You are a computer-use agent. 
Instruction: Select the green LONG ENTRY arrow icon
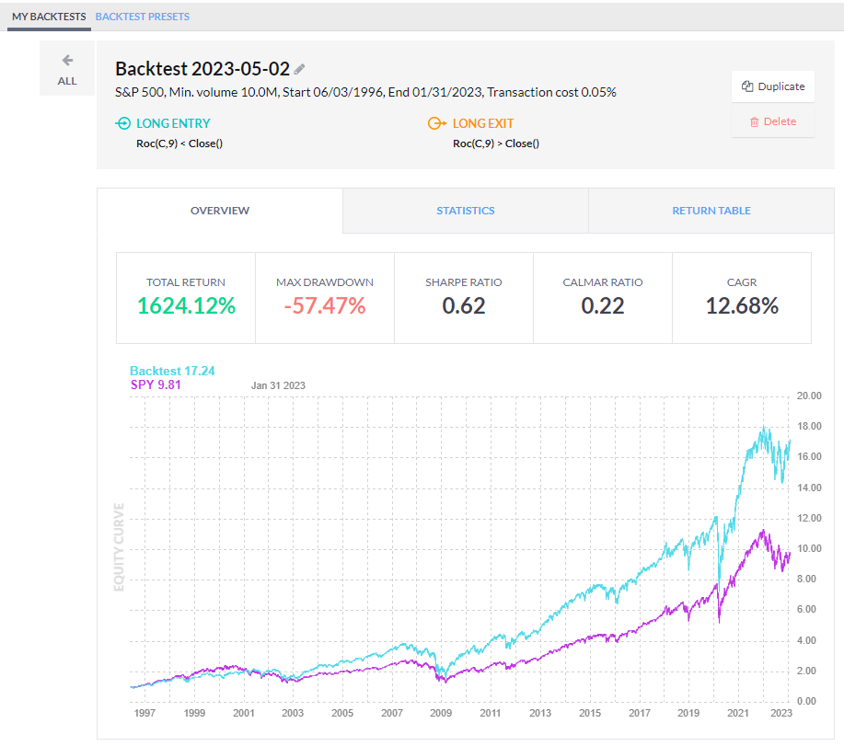(121, 123)
